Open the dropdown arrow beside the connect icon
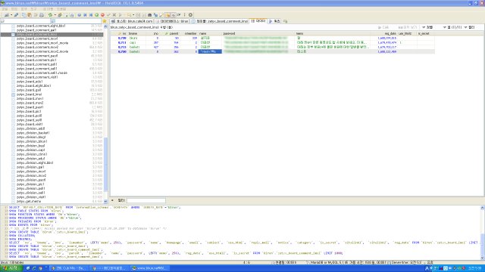Screen dimensions: 485x272 pos(11,15)
